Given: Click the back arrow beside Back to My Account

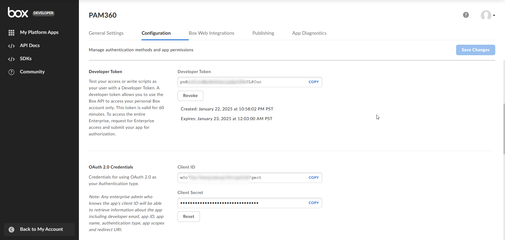Looking at the screenshot, I should click(x=11, y=229).
